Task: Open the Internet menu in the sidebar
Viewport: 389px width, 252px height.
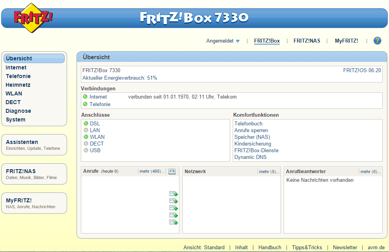Action: [16, 67]
